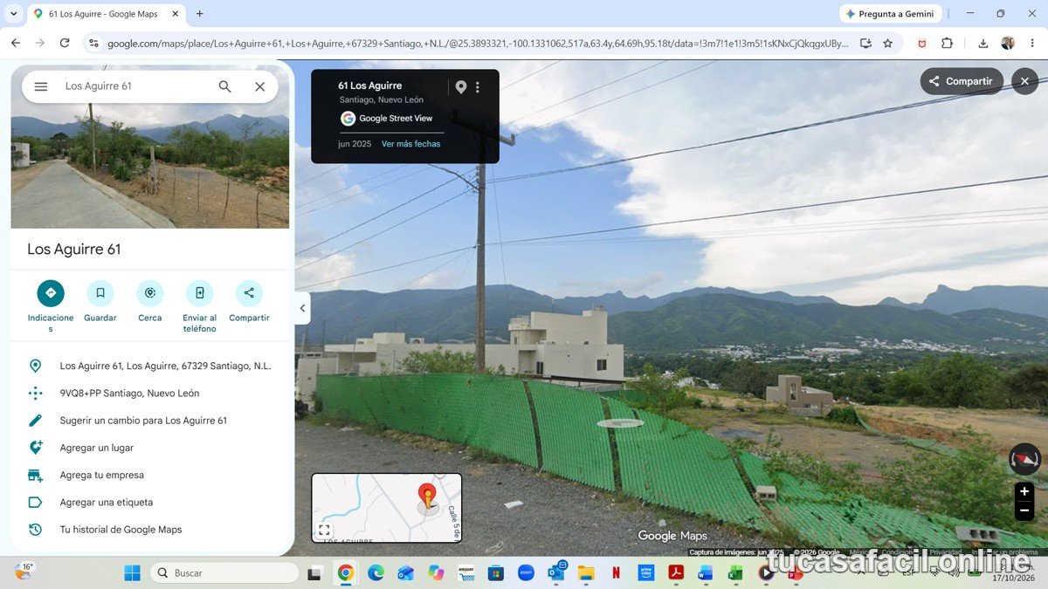Open Street View more options menu

(478, 87)
